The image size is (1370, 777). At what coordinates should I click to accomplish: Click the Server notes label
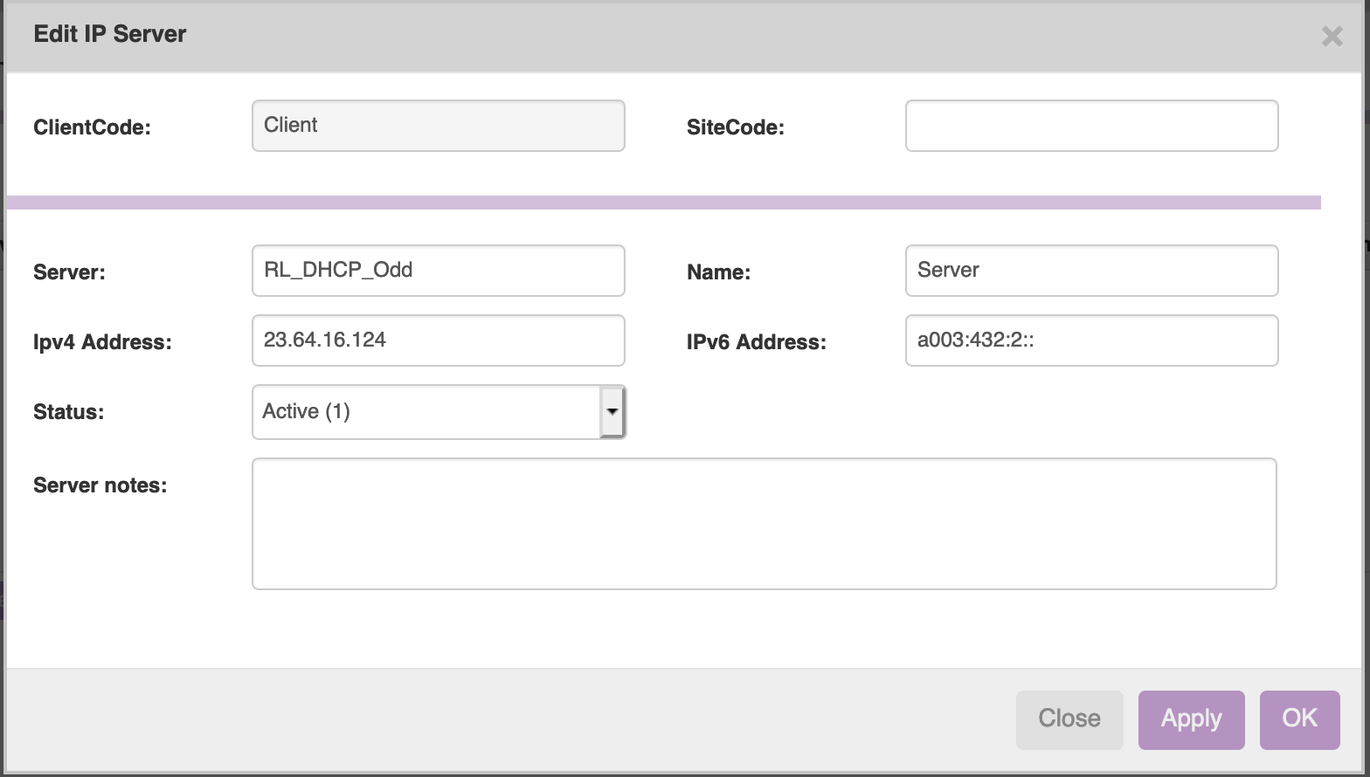[100, 485]
